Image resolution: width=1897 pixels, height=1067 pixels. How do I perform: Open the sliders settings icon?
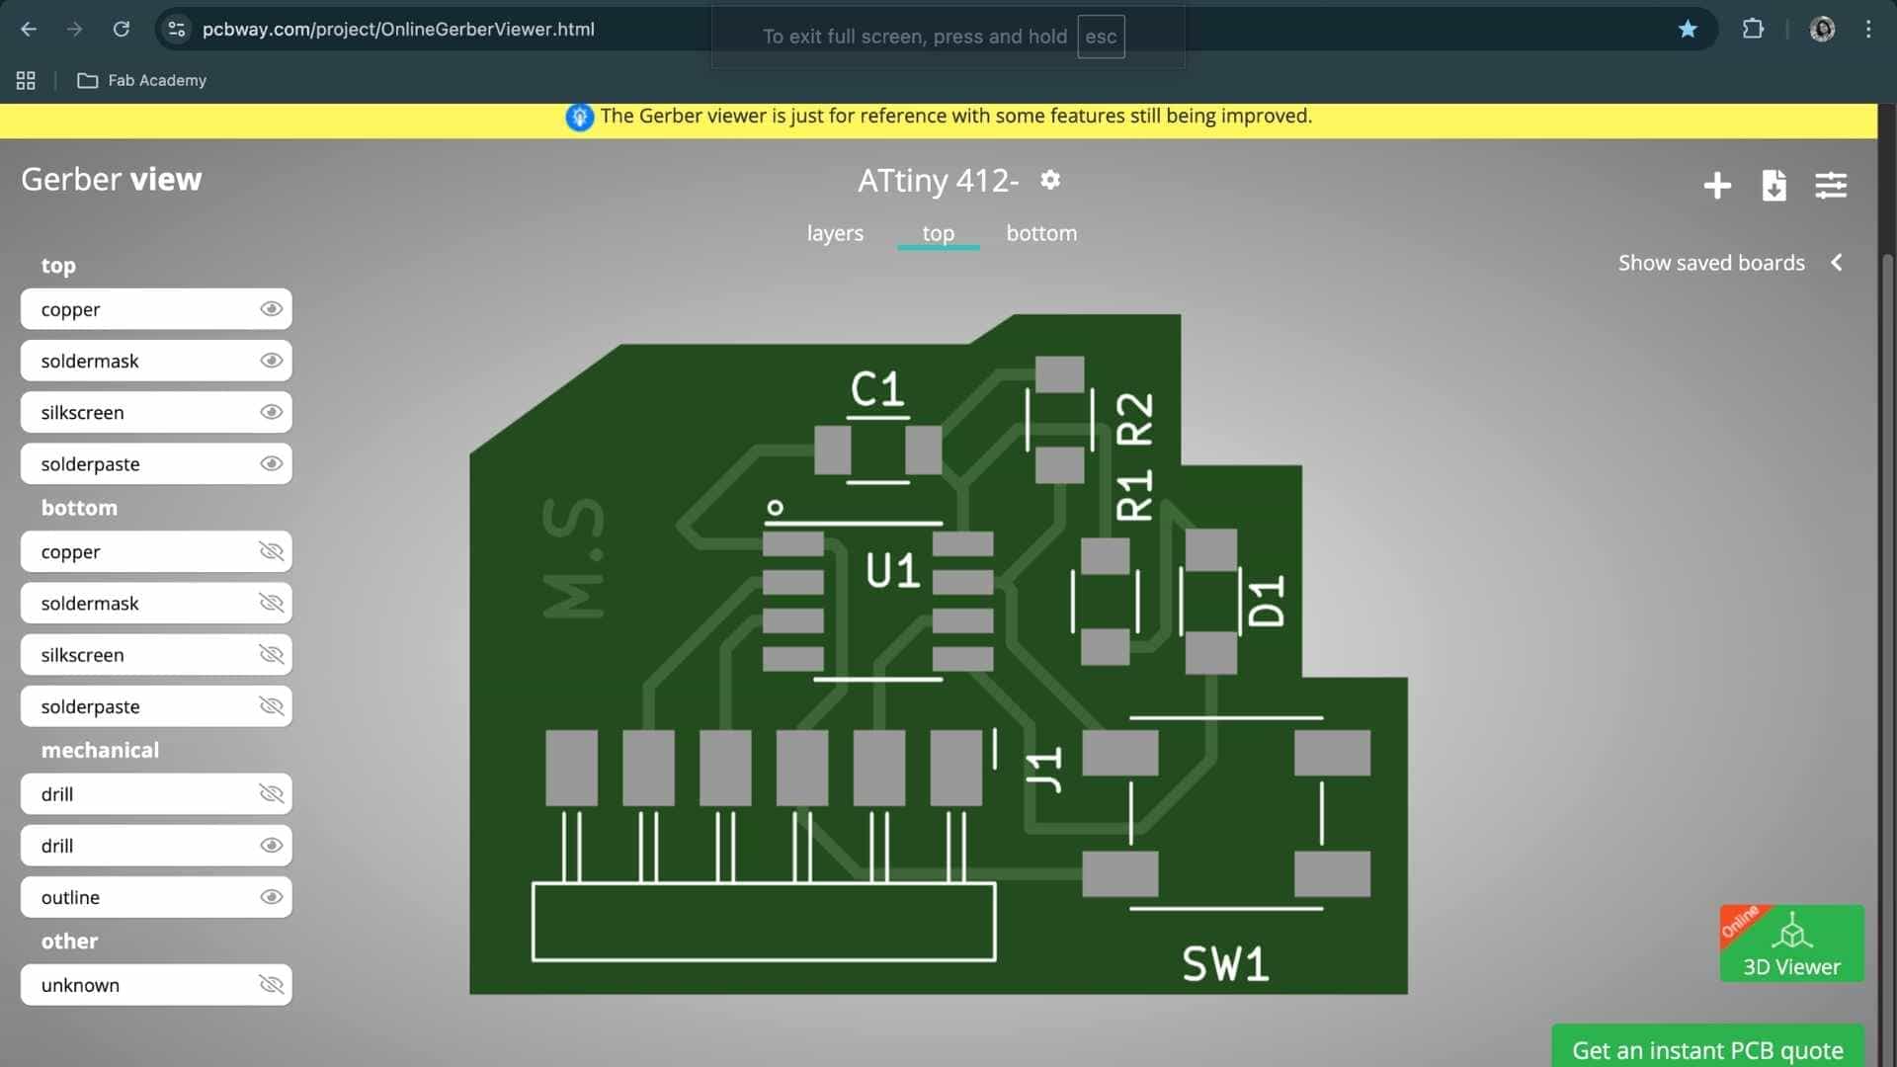pyautogui.click(x=1831, y=185)
